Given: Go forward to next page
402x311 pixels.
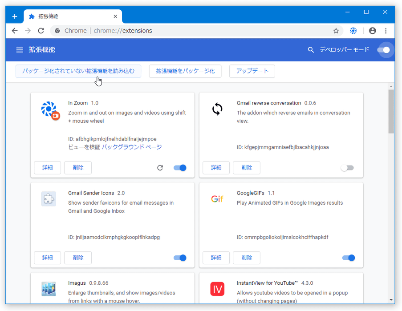Looking at the screenshot, I should [28, 31].
